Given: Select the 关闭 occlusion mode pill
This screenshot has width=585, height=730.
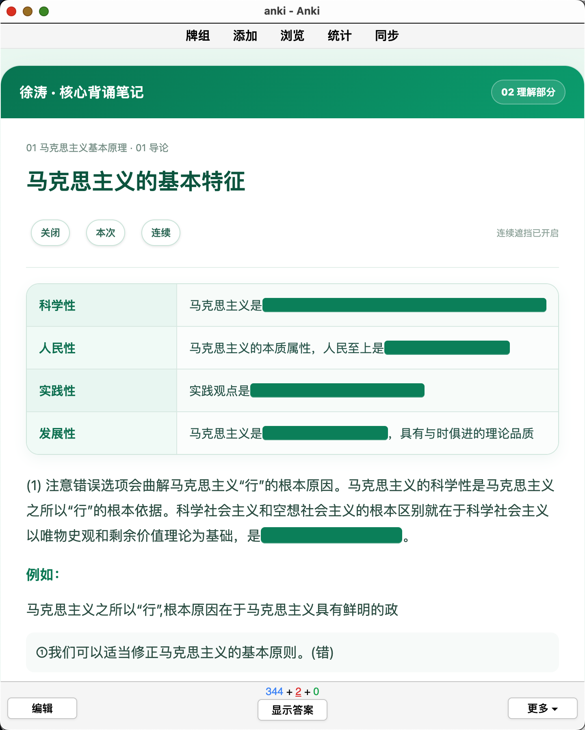Looking at the screenshot, I should point(50,232).
